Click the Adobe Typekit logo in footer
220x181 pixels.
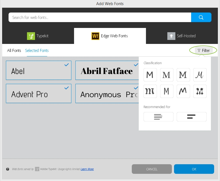37,169
